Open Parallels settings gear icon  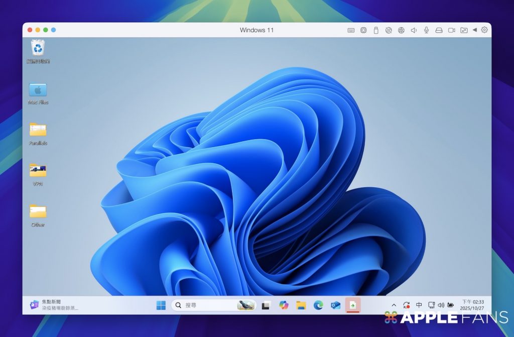pyautogui.click(x=484, y=30)
